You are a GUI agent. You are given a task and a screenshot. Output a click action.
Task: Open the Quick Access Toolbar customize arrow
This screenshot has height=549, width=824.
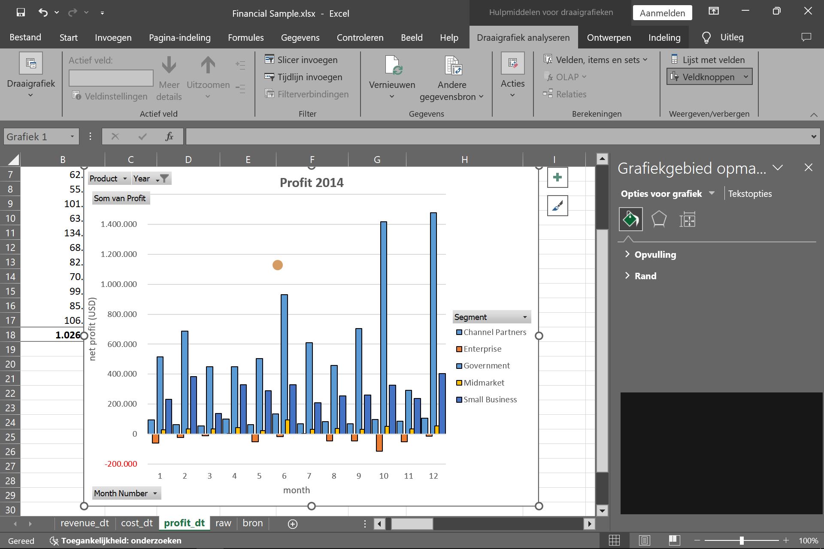pyautogui.click(x=102, y=13)
